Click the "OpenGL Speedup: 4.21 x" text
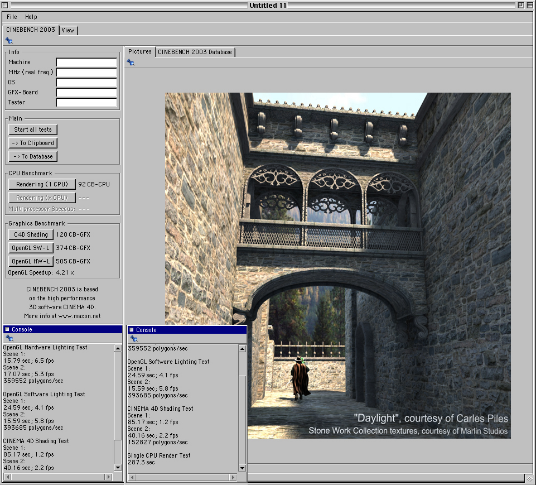536x485 pixels. (x=41, y=272)
